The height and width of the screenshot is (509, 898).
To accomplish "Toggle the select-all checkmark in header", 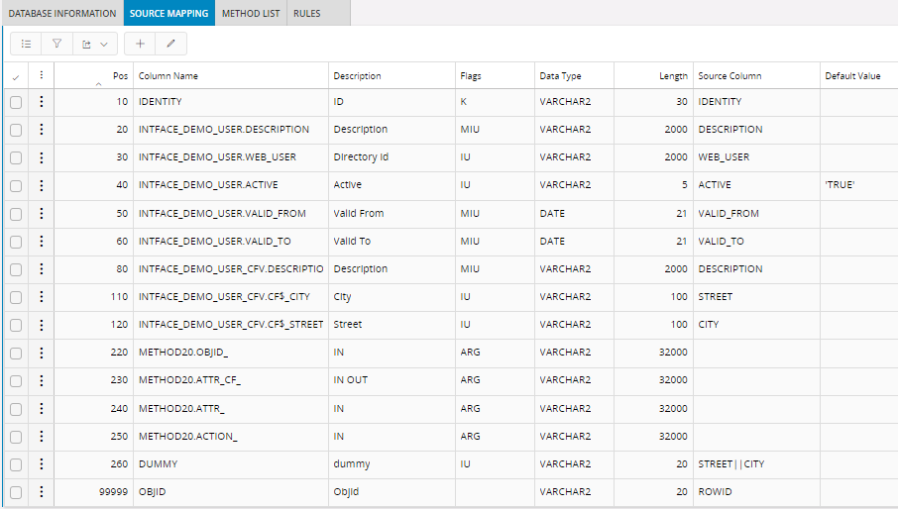I will (15, 76).
